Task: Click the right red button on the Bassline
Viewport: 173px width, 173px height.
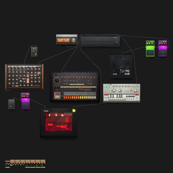Action: click(137, 95)
